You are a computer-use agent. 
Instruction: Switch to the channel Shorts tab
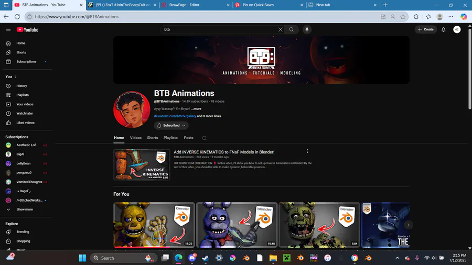pos(152,138)
